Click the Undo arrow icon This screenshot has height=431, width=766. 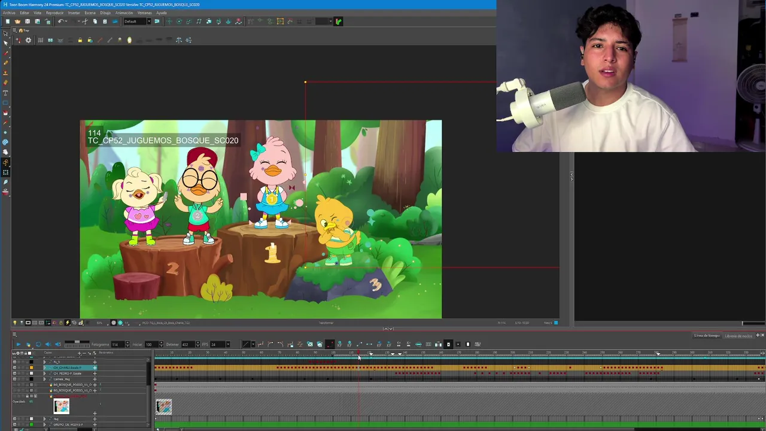click(x=60, y=22)
